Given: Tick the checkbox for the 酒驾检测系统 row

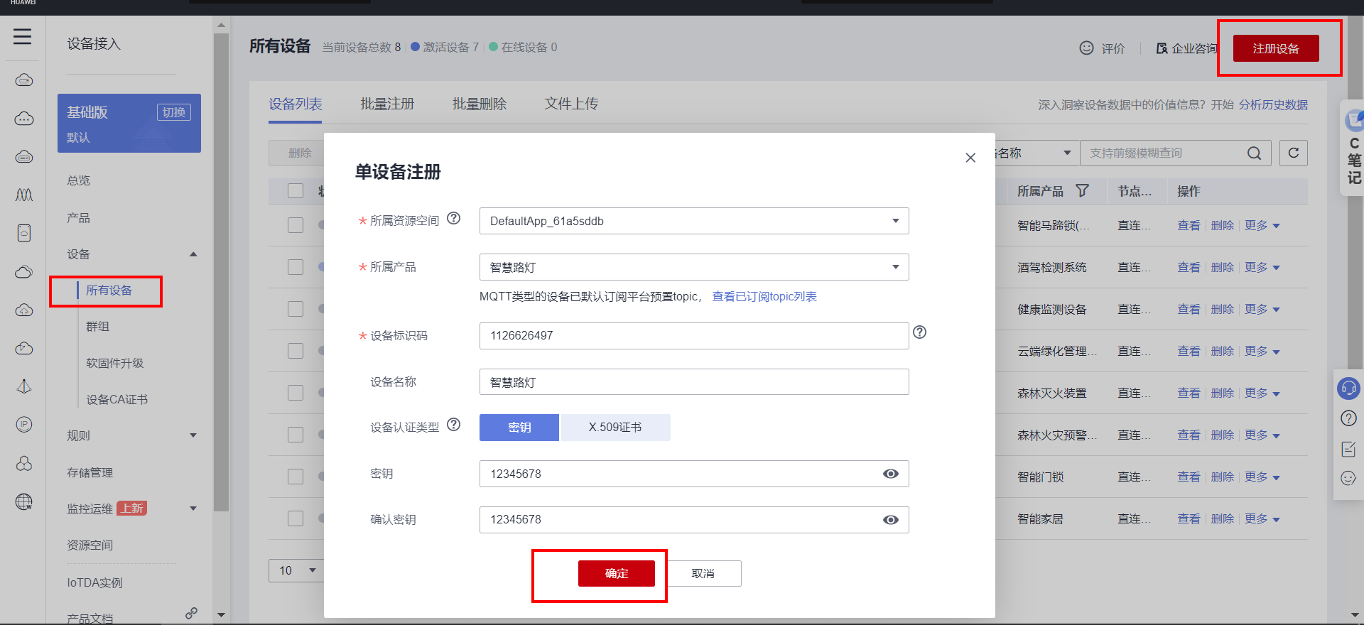Looking at the screenshot, I should coord(296,267).
